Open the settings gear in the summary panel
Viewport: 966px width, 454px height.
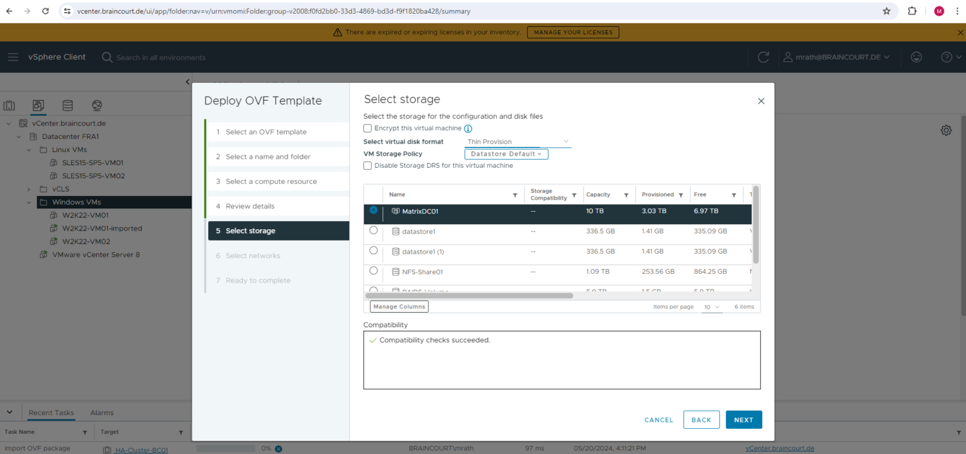[x=946, y=130]
